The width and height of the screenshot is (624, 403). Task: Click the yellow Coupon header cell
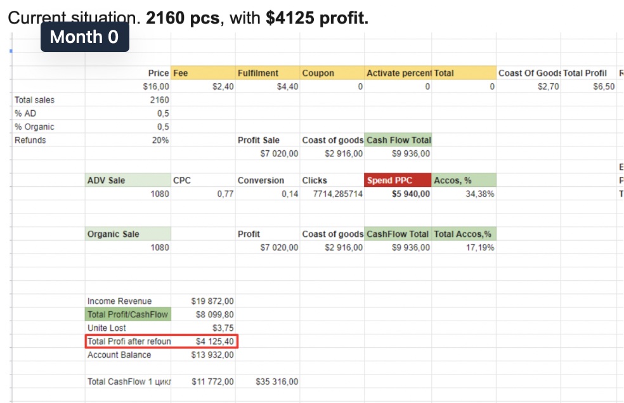point(332,74)
